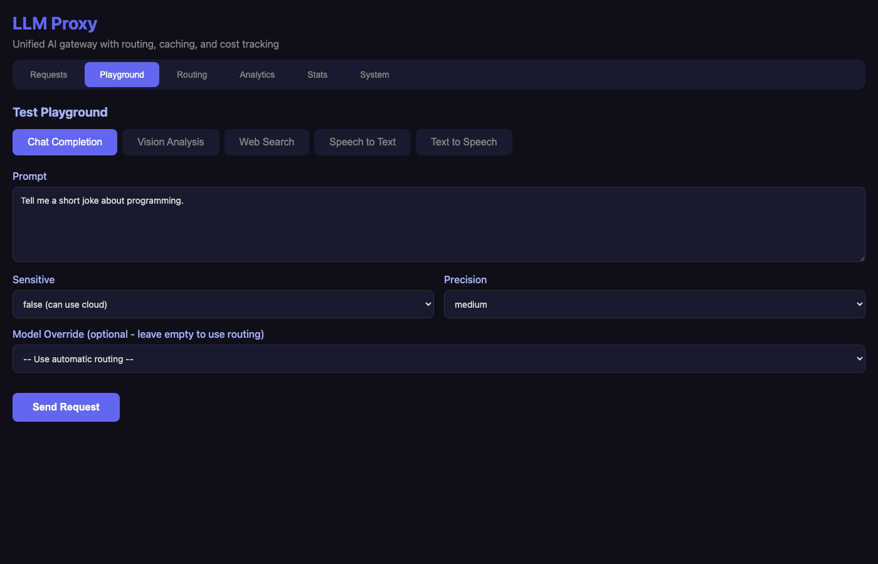Switch to Vision Analysis mode

click(x=171, y=142)
